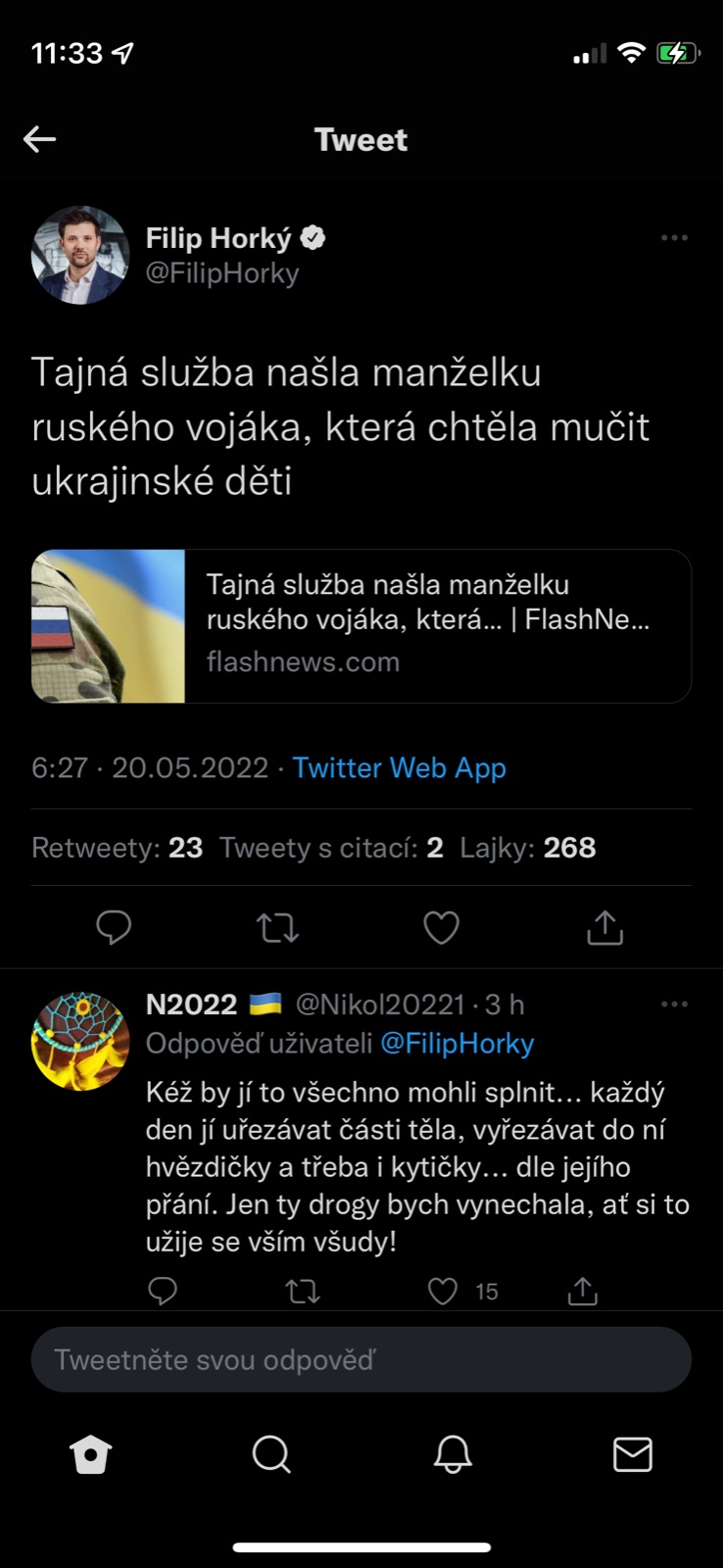This screenshot has width=723, height=1568.
Task: Share the main tweet
Action: 604,927
